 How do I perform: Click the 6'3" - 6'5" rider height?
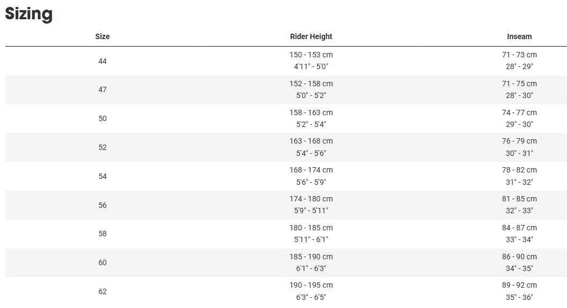[x=311, y=297]
